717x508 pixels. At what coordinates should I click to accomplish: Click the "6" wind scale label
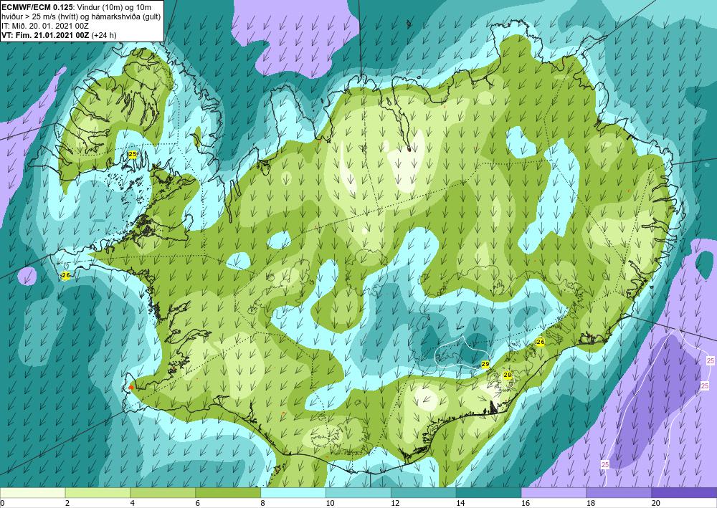(x=198, y=503)
